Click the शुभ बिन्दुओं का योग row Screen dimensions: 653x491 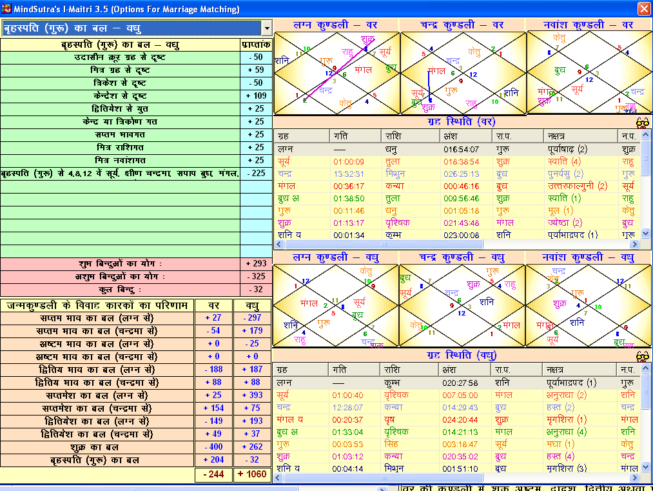[136, 265]
